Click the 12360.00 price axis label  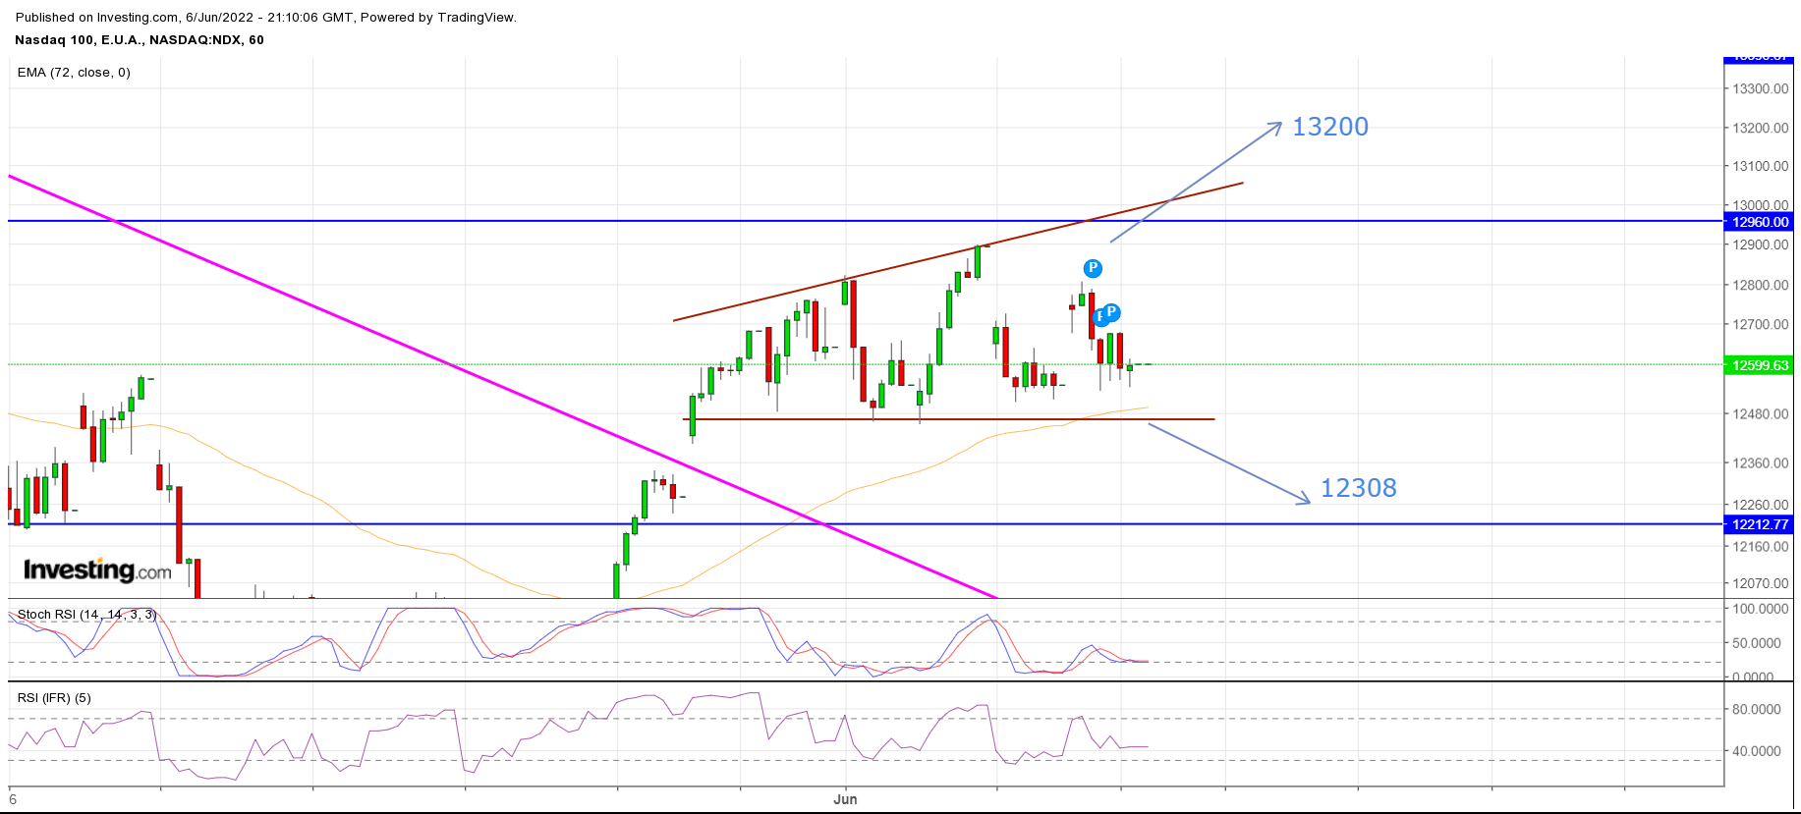click(1760, 463)
